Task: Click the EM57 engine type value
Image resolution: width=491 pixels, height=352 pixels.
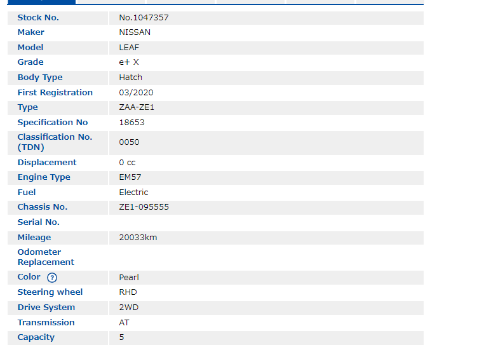Action: (130, 177)
